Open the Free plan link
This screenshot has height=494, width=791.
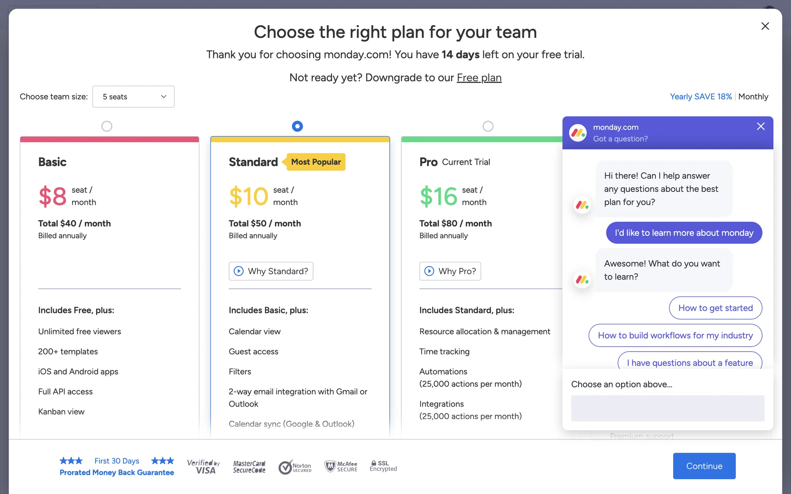pyautogui.click(x=479, y=78)
